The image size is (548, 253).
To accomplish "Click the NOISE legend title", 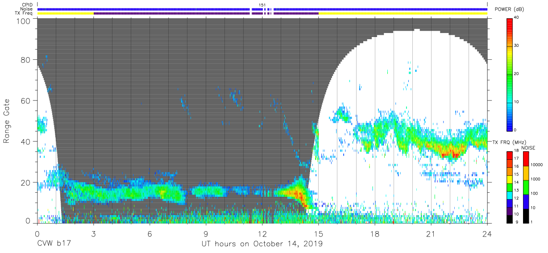I will click(529, 148).
